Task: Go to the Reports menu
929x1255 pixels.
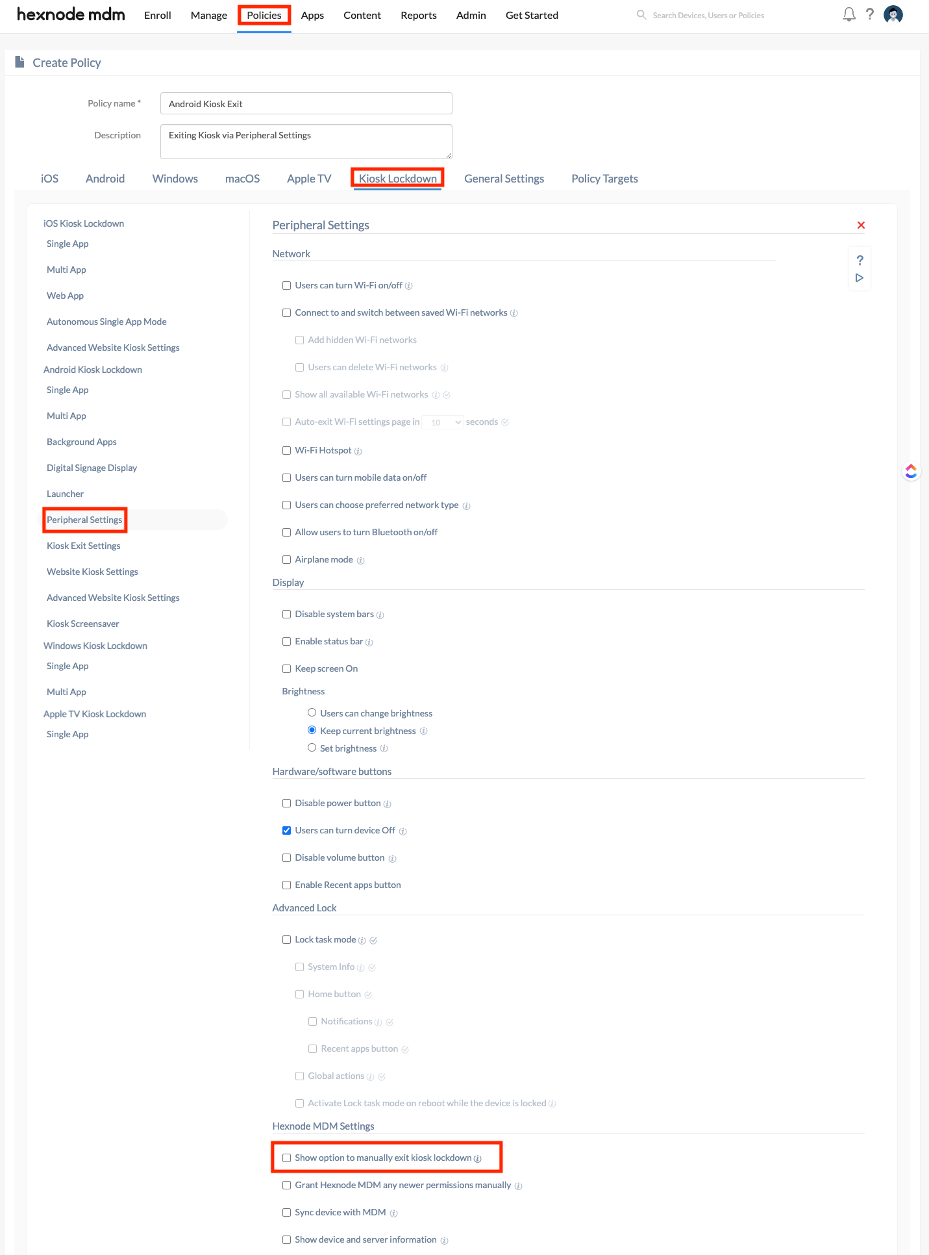Action: pos(419,15)
